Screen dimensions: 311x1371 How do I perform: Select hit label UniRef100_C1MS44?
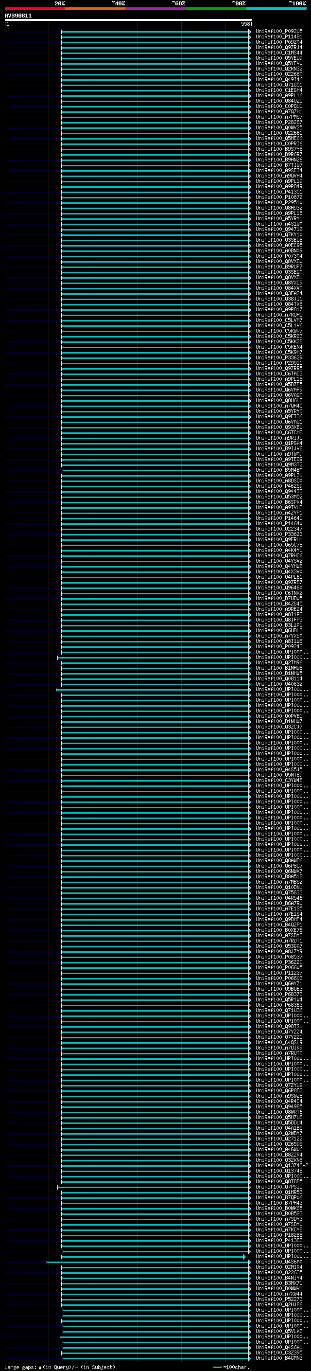[278, 53]
